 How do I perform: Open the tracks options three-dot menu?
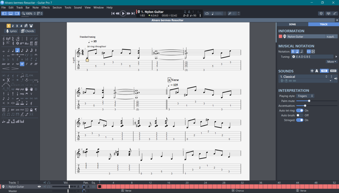pos(18,183)
